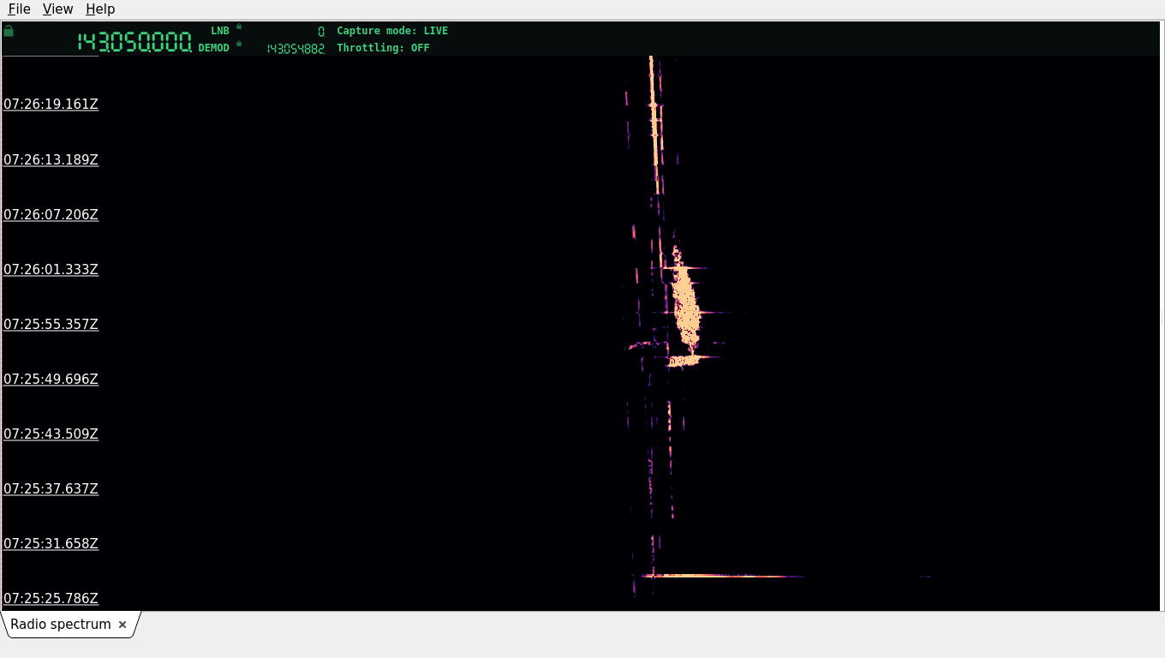Click timestamp 07:25:31.658Z
The width and height of the screenshot is (1165, 658).
coord(51,543)
